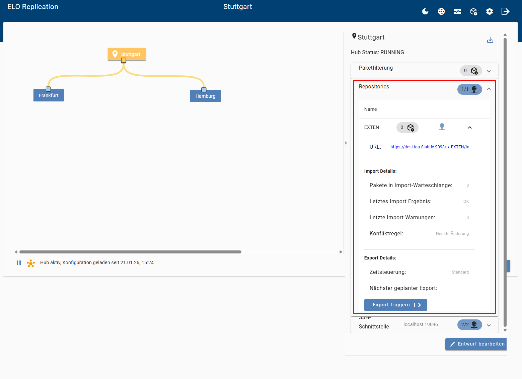The image size is (522, 379).
Task: Open the EXTEN repository URL link
Action: click(430, 147)
